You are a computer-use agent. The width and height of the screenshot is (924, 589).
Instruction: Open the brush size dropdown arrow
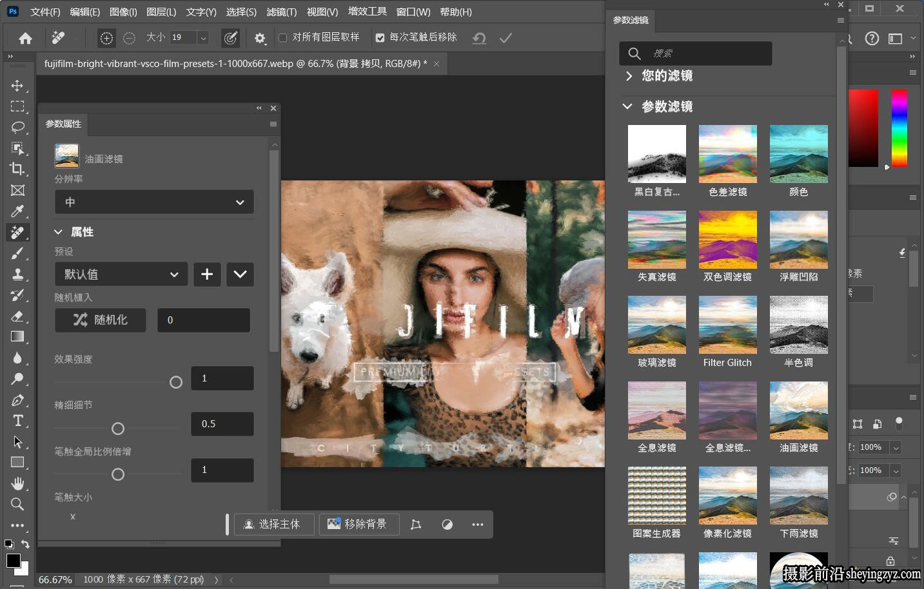point(203,38)
